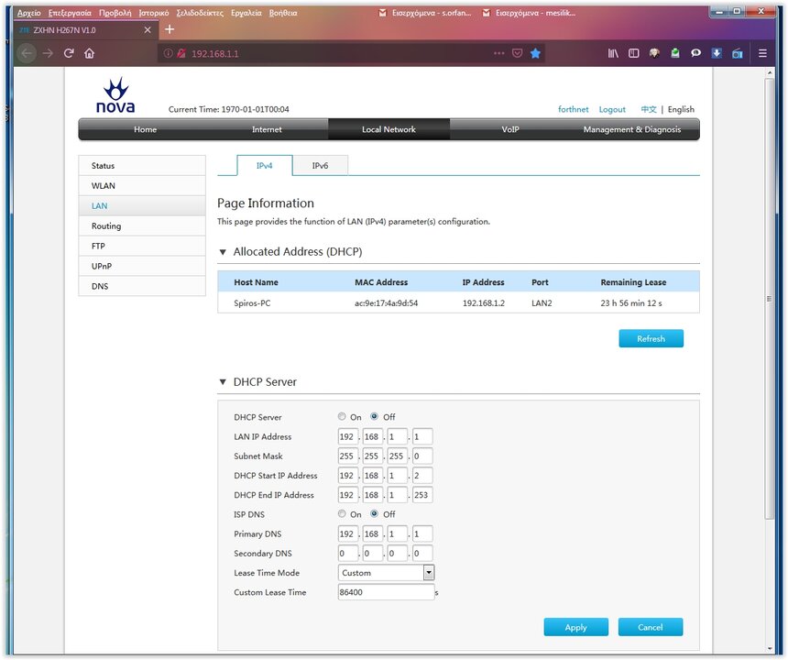Switch to the IPv6 tab

click(320, 165)
